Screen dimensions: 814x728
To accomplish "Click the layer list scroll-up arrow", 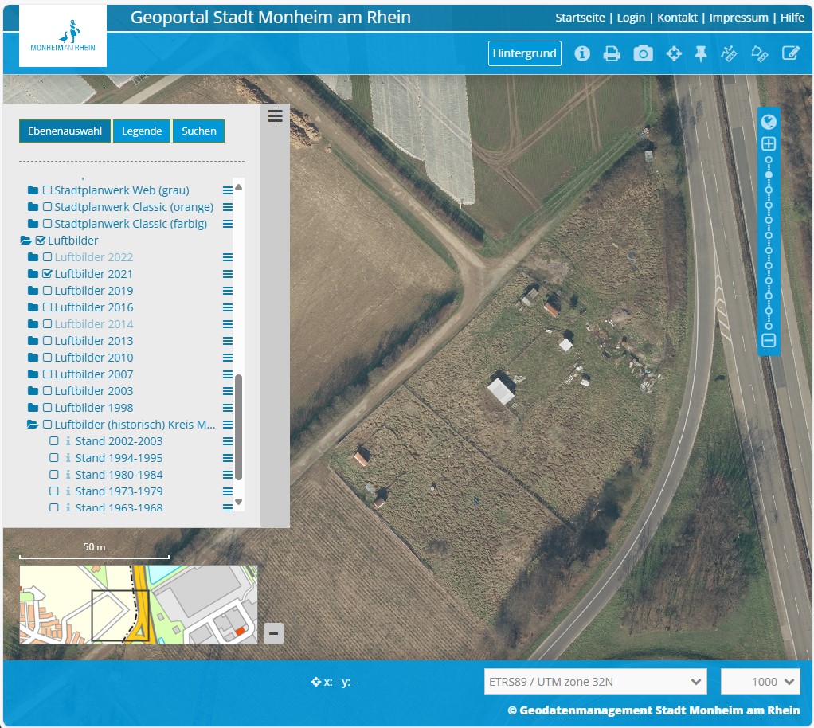I will click(x=239, y=186).
